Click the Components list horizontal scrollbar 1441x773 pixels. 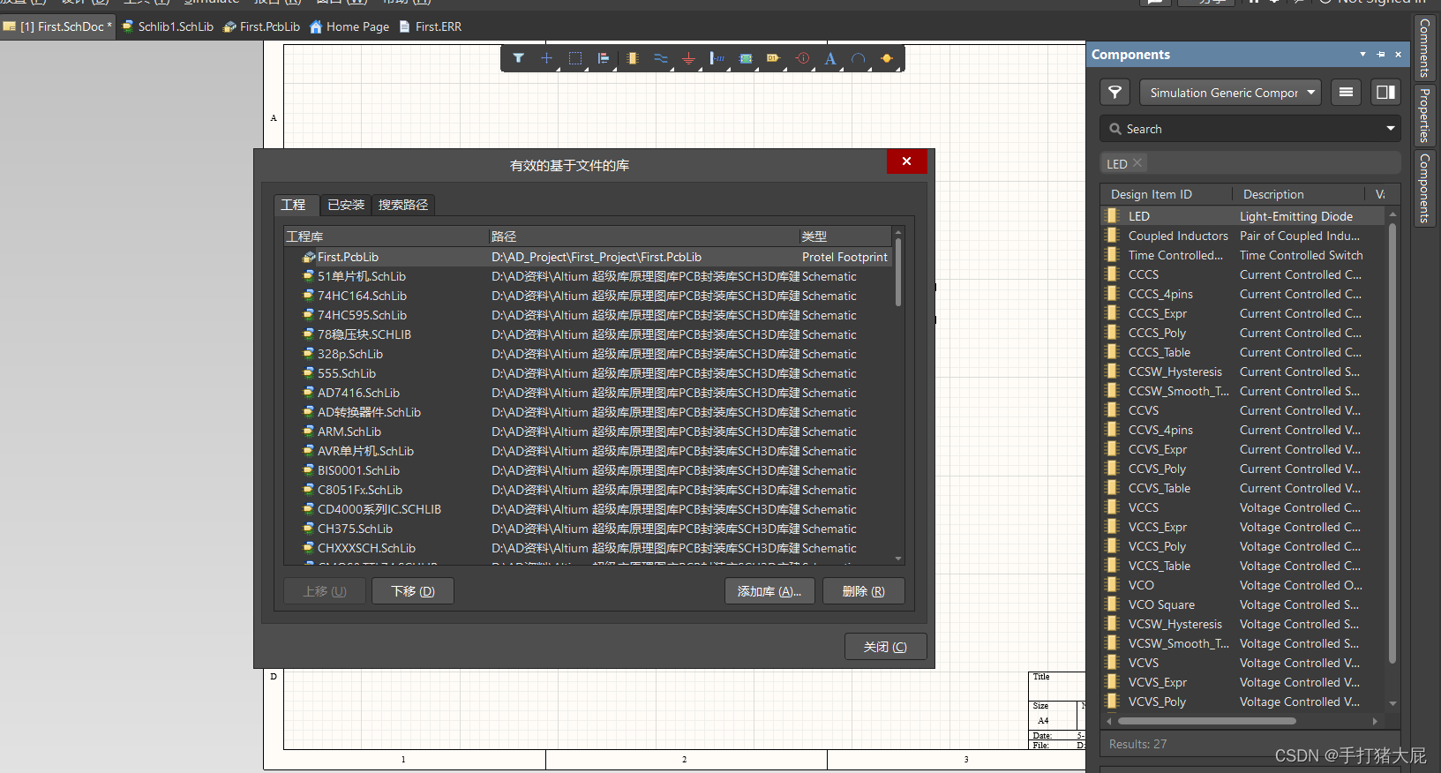point(1207,721)
